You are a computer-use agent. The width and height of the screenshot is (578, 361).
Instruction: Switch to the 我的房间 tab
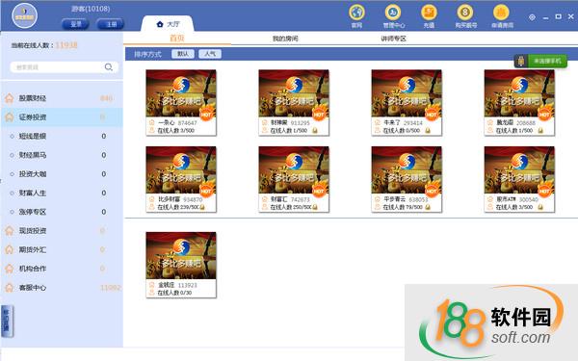(285, 39)
